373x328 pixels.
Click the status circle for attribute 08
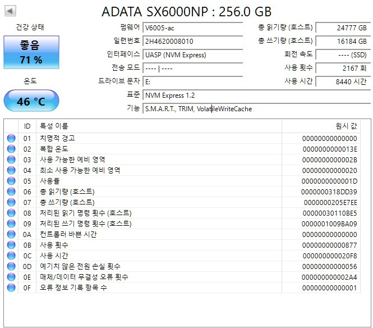pos(11,213)
